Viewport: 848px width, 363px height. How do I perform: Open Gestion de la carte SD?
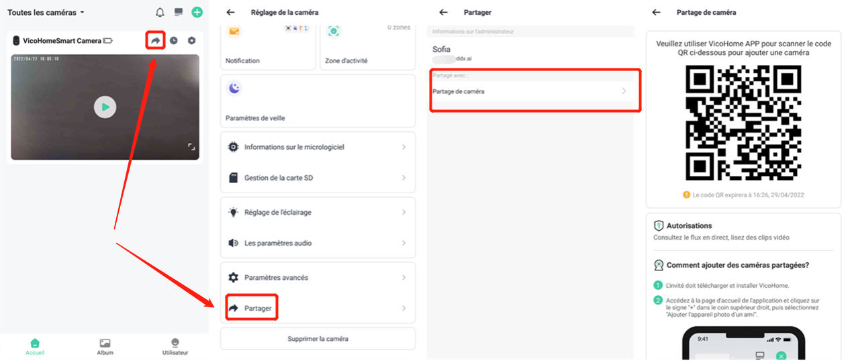[x=318, y=178]
